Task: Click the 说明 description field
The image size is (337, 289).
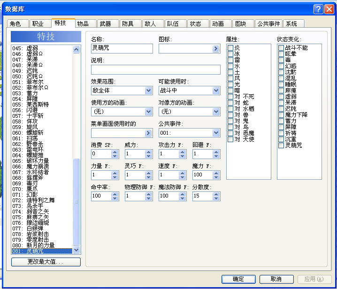Action: click(156, 69)
